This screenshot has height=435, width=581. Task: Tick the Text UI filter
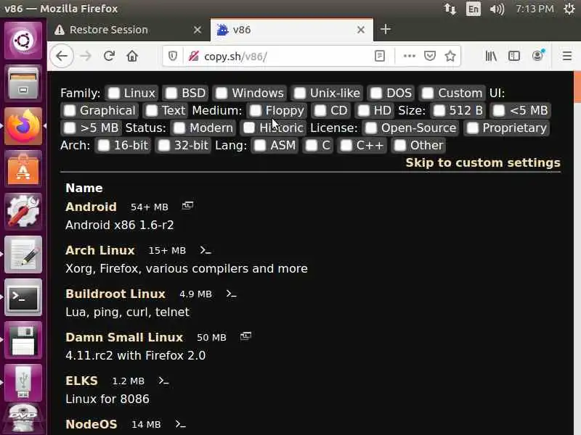[x=152, y=111]
